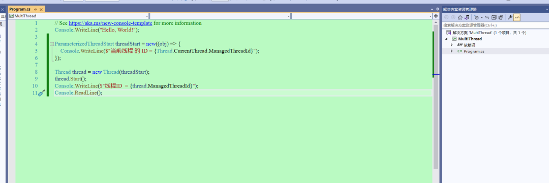Expand the Program.cs node in Solution Explorer
549x183 pixels.
click(x=452, y=51)
